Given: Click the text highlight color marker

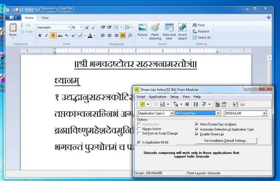Looking at the screenshot, I should pos(81,36).
